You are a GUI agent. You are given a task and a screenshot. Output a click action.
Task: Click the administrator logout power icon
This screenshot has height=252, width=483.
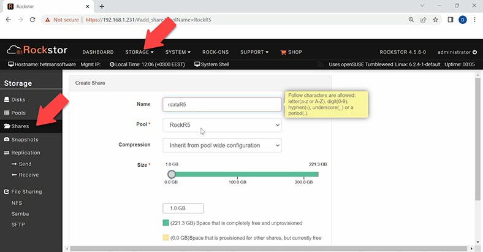pos(474,52)
